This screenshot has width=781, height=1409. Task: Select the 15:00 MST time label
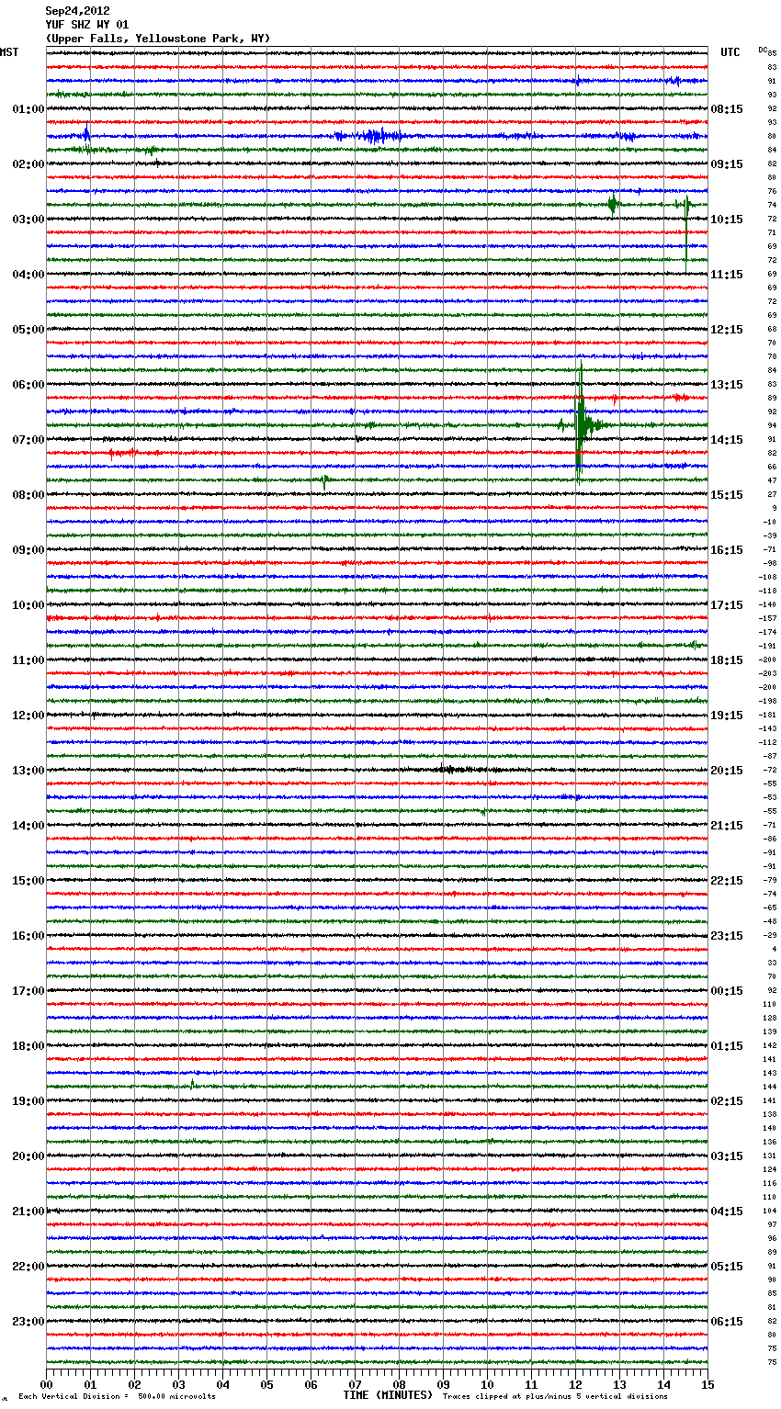point(28,881)
